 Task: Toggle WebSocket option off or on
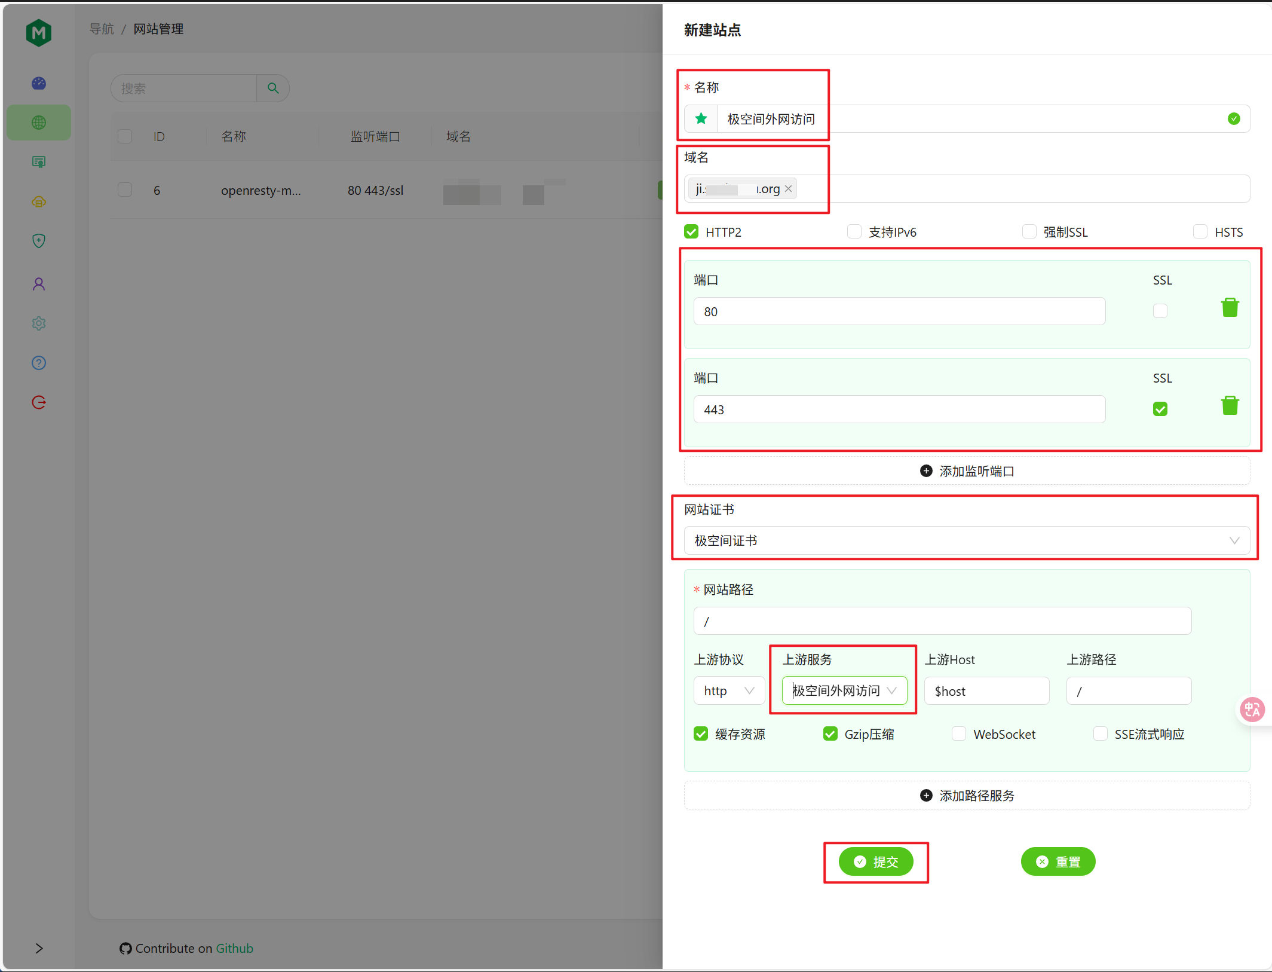pos(959,733)
